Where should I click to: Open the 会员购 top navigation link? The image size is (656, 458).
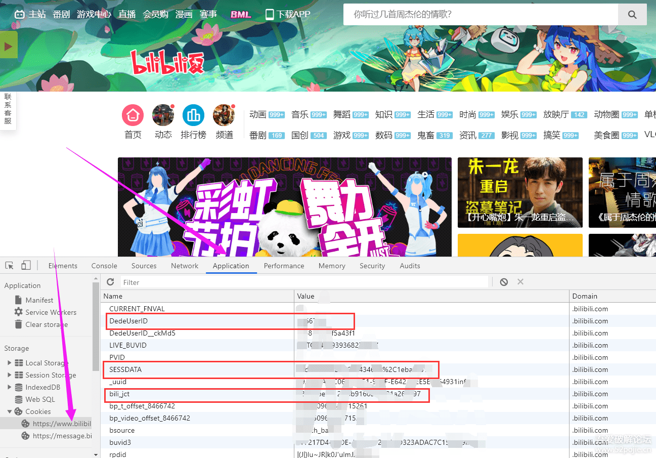point(155,14)
